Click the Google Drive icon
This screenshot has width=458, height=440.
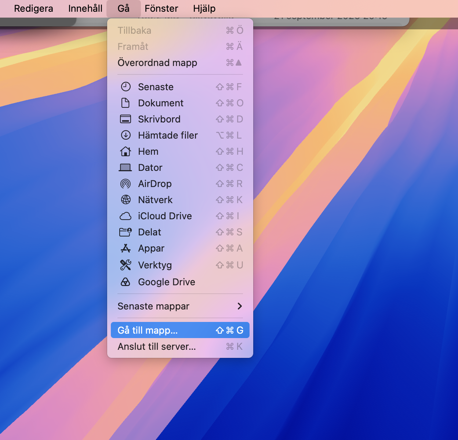pos(126,282)
